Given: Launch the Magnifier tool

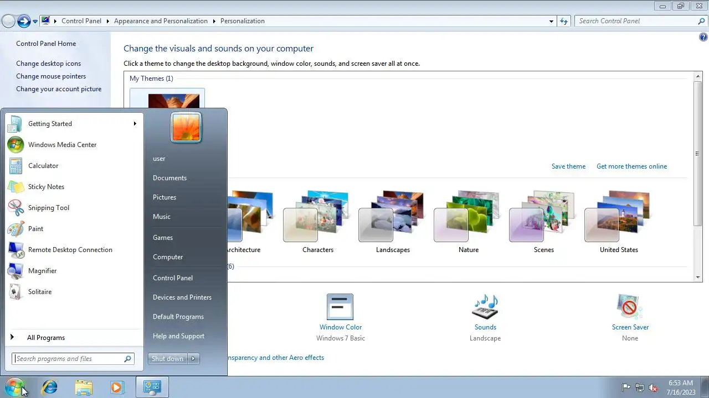Looking at the screenshot, I should [x=74, y=271].
